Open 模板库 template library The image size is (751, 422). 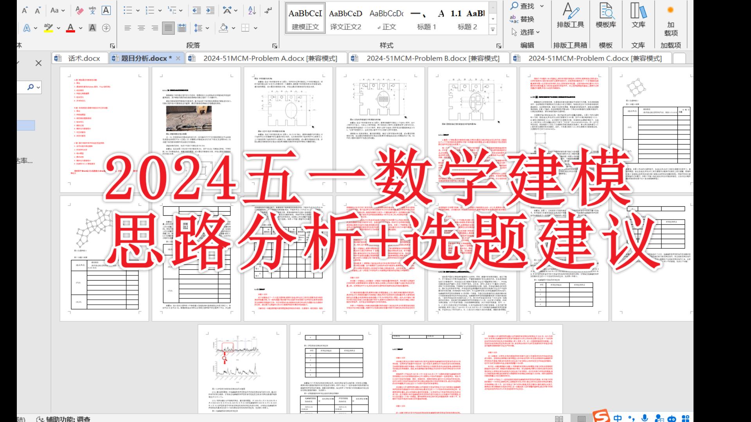point(606,16)
